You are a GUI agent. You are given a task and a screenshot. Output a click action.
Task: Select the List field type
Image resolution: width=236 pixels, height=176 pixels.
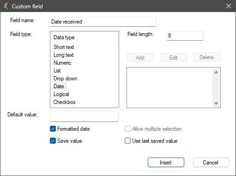coord(57,71)
